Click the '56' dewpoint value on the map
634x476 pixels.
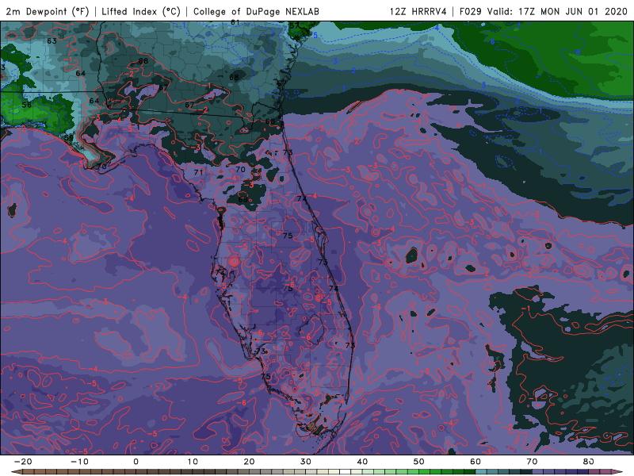26,105
